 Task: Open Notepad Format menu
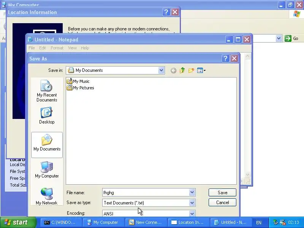[x=57, y=48]
